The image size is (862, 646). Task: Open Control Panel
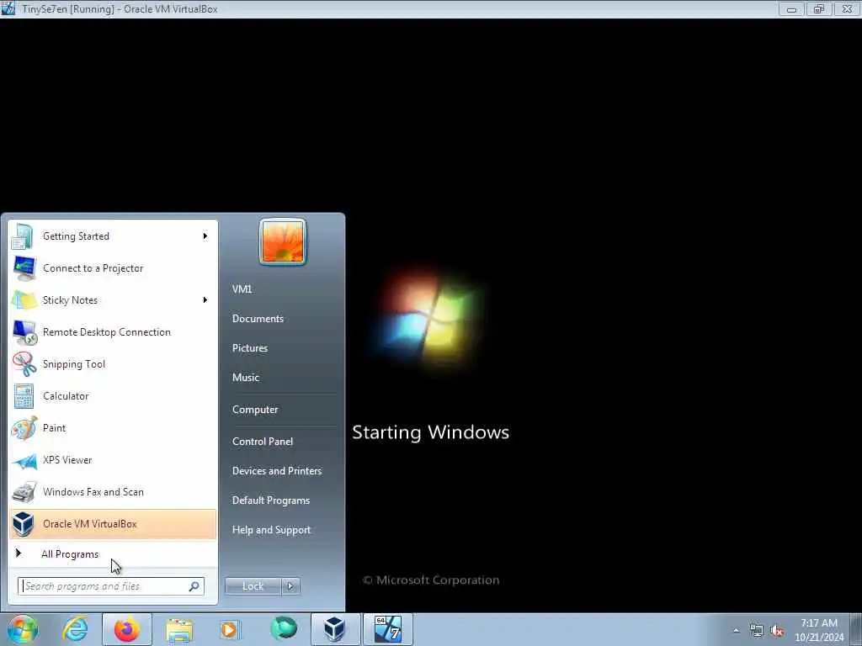pos(263,442)
